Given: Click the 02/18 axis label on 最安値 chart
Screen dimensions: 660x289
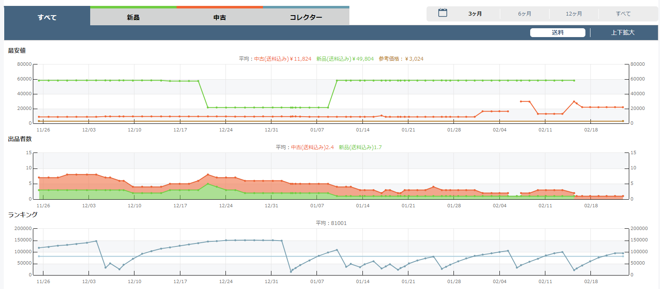Looking at the screenshot, I should click(x=591, y=130).
